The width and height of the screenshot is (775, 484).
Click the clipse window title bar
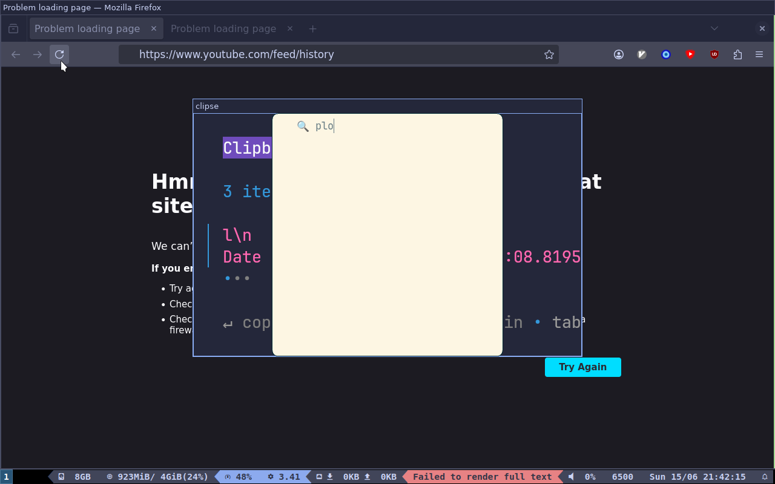[387, 106]
